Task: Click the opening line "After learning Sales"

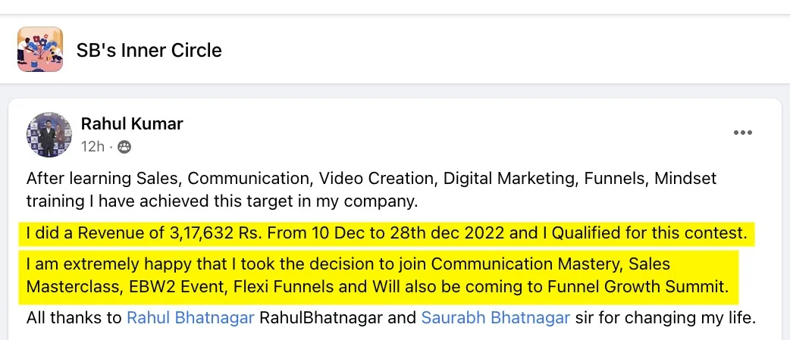Action: [x=103, y=179]
